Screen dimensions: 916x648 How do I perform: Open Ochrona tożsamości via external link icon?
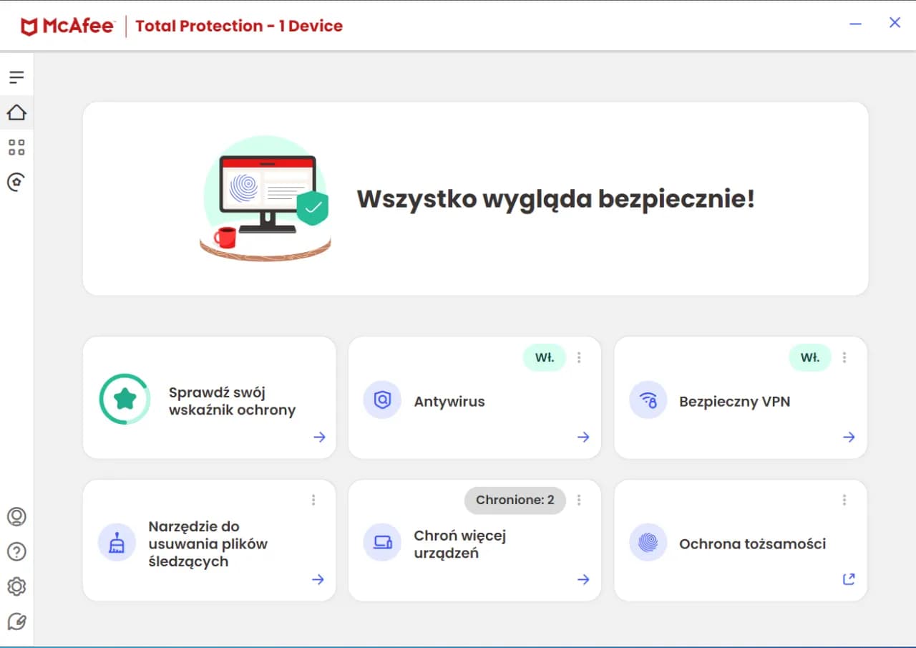click(x=849, y=579)
